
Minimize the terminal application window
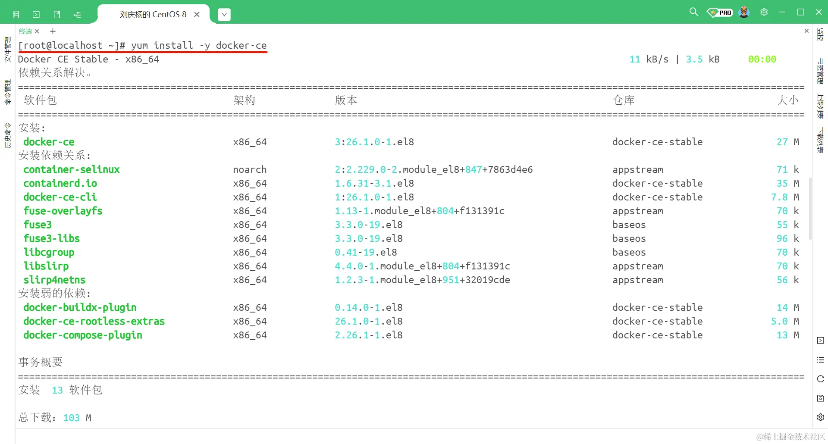tap(782, 12)
